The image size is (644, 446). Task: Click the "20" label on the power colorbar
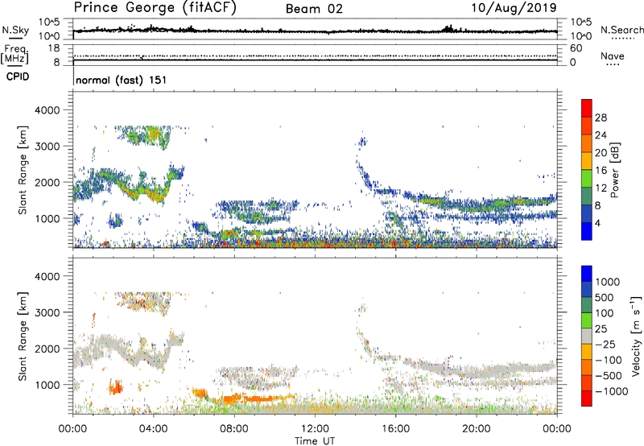point(601,153)
